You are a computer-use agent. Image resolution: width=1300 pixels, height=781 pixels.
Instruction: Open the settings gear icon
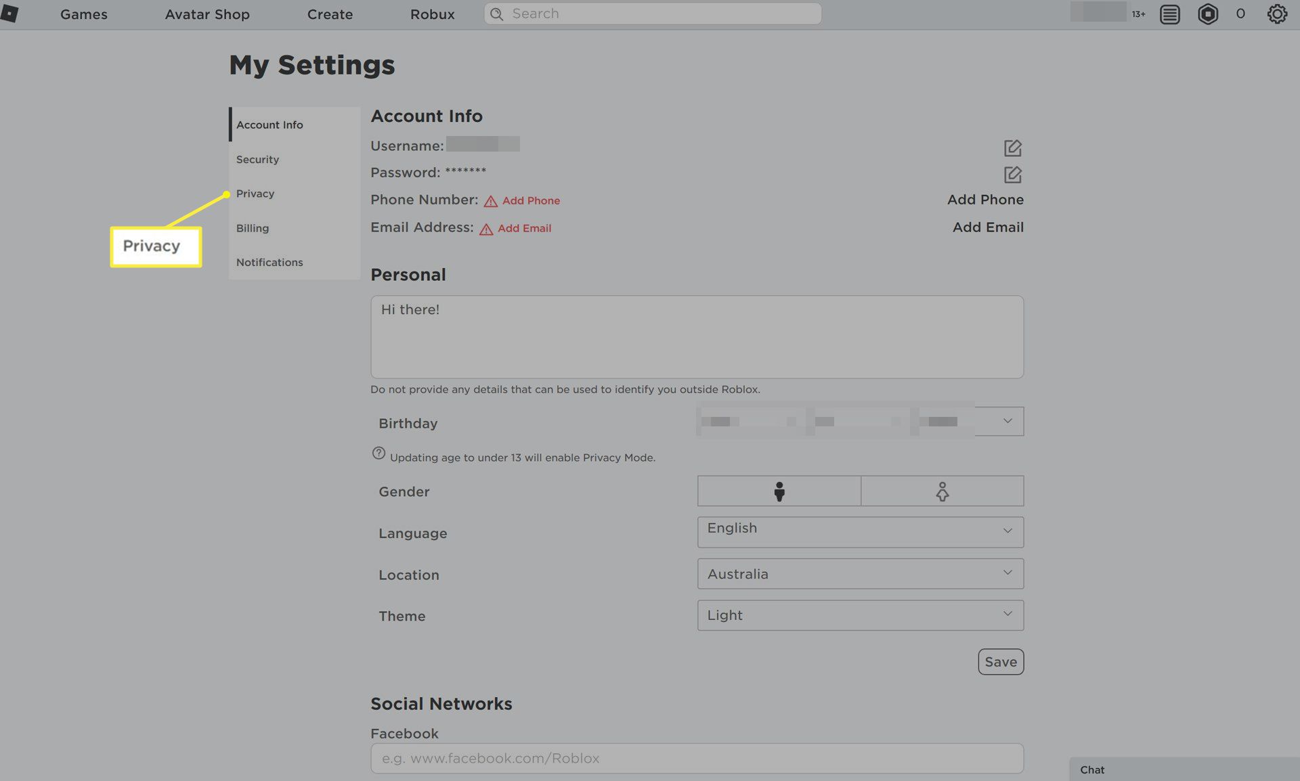(x=1277, y=14)
